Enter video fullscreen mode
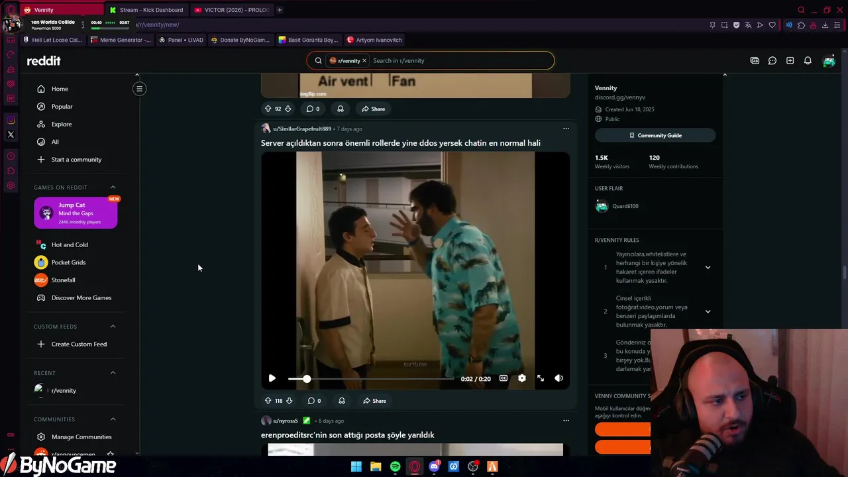Viewport: 848px width, 477px height. tap(541, 378)
